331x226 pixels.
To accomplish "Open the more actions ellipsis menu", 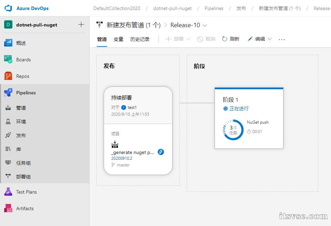I will pyautogui.click(x=282, y=39).
